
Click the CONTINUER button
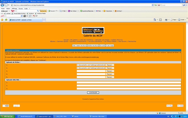pyautogui.click(x=93, y=93)
